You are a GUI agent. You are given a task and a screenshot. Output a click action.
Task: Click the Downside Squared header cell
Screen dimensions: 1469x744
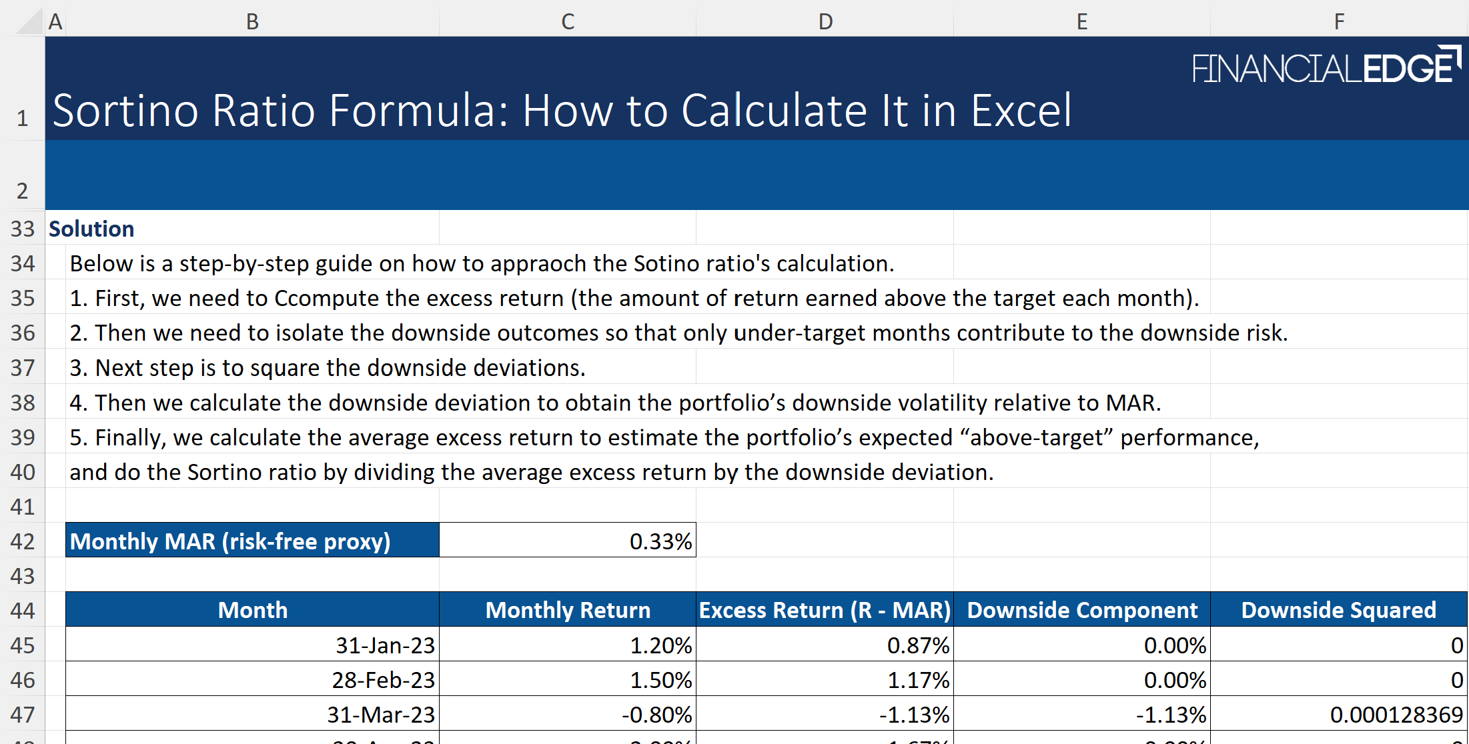click(1338, 610)
